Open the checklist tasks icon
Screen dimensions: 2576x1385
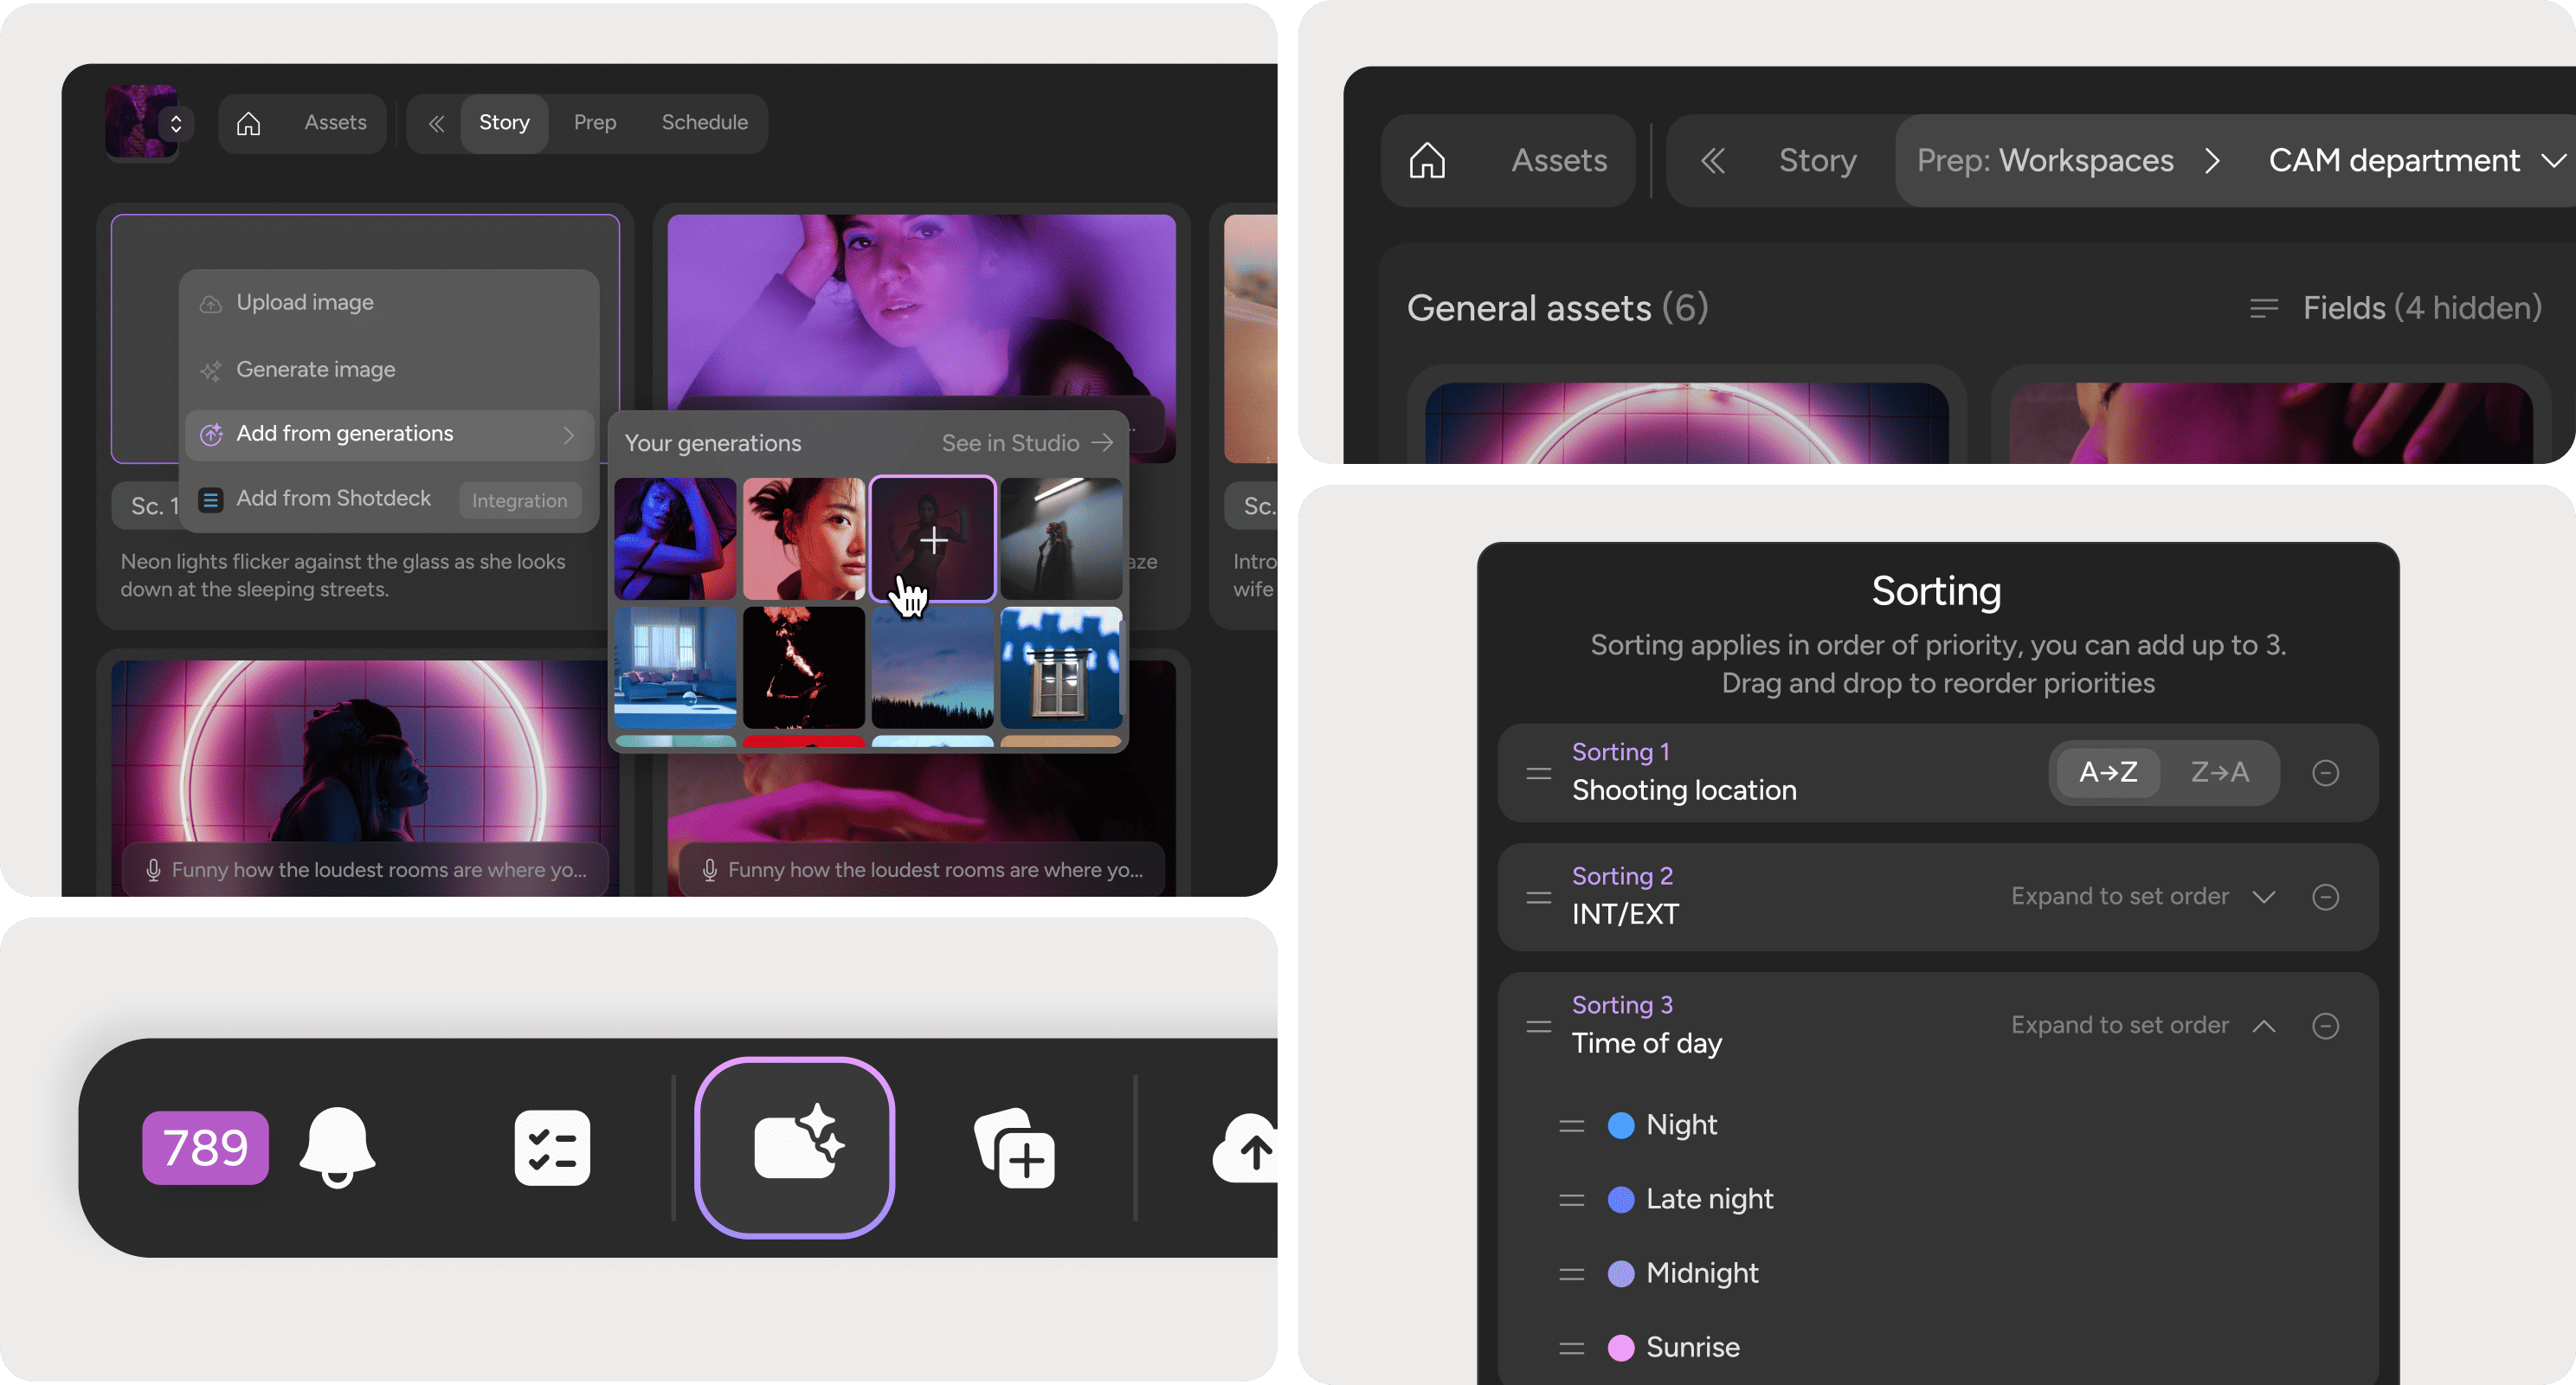click(x=552, y=1148)
